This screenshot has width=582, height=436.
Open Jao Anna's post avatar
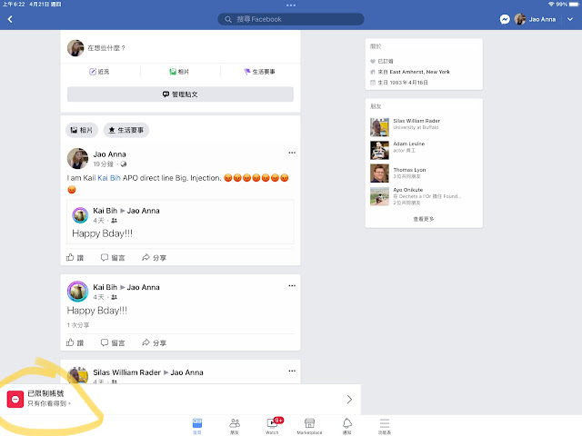(x=77, y=159)
